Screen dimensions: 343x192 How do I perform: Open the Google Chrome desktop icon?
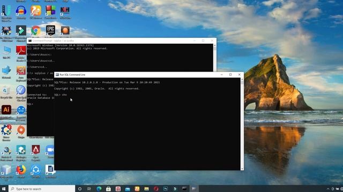tap(36, 30)
